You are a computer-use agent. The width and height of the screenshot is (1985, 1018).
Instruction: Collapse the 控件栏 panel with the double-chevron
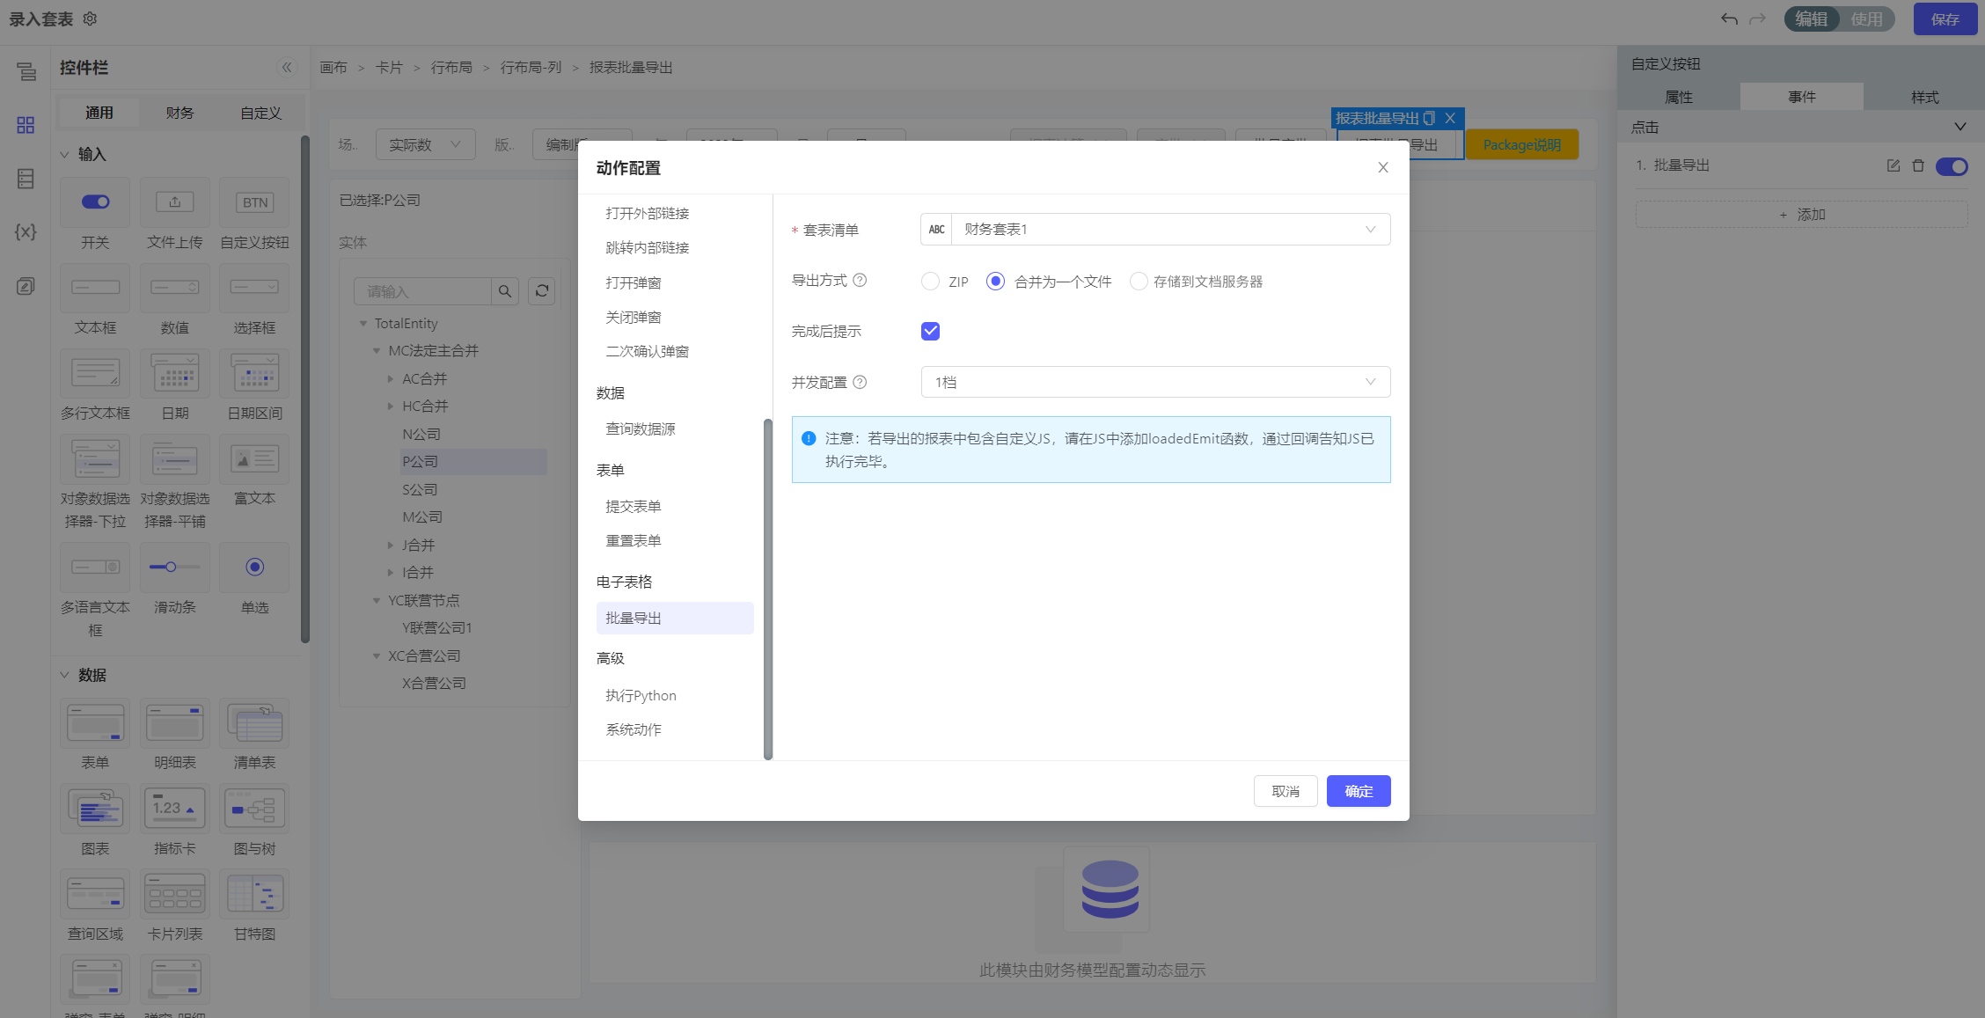(287, 68)
